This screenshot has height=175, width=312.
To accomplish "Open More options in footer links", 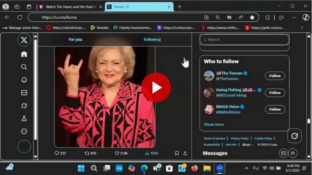I will tap(247, 145).
